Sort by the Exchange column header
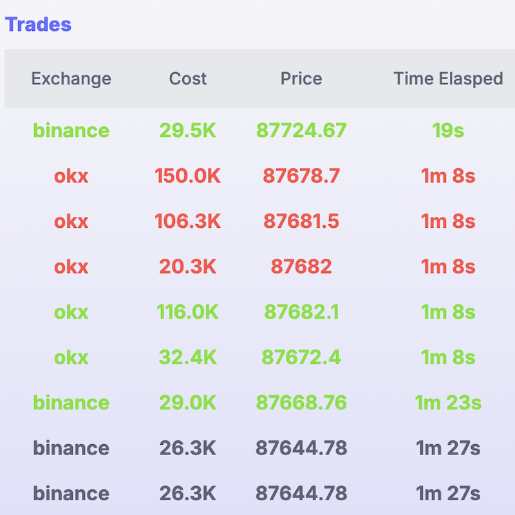This screenshot has width=515, height=515. (71, 79)
